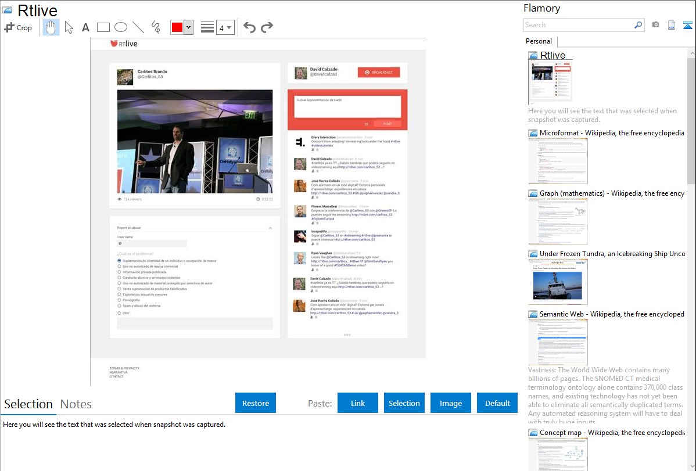Click the camera capture snapshot icon
Image resolution: width=696 pixels, height=471 pixels.
[655, 25]
